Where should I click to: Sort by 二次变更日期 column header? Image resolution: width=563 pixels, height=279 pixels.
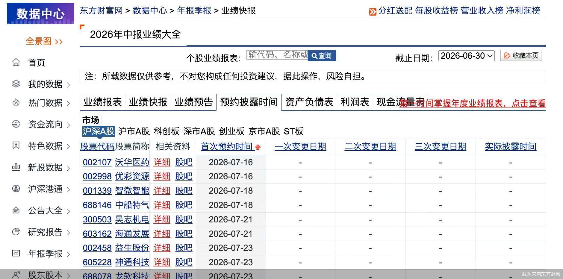click(370, 147)
